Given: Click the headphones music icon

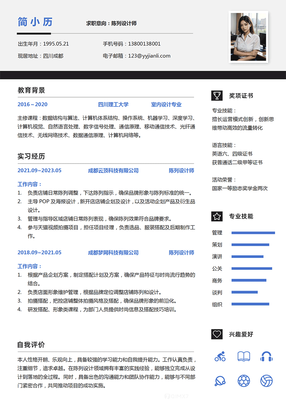Looking at the screenshot, I should [x=267, y=356].
